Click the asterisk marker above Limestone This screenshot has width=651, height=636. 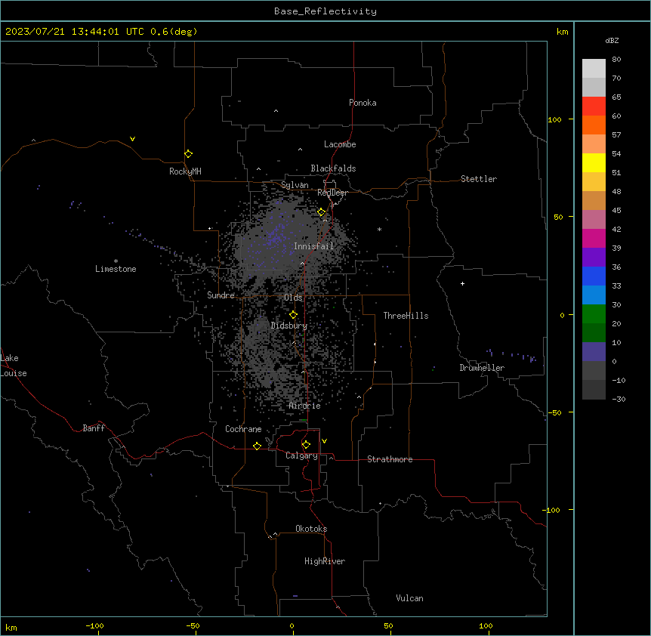pyautogui.click(x=116, y=261)
